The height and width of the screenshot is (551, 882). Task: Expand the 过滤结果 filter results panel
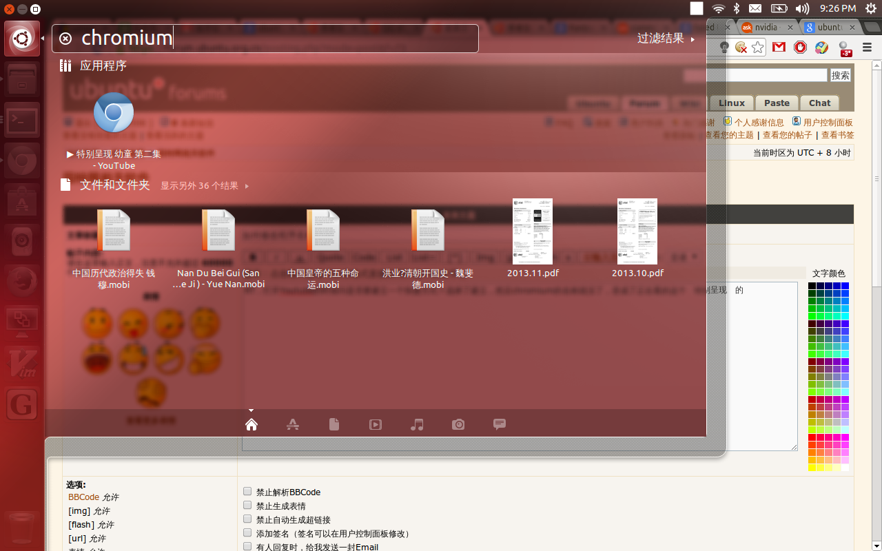coord(666,39)
